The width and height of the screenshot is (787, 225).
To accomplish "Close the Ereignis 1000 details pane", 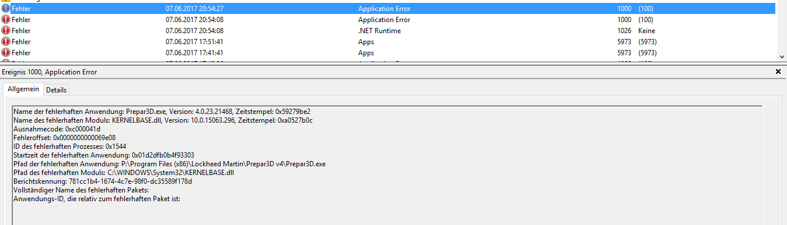I will 778,72.
